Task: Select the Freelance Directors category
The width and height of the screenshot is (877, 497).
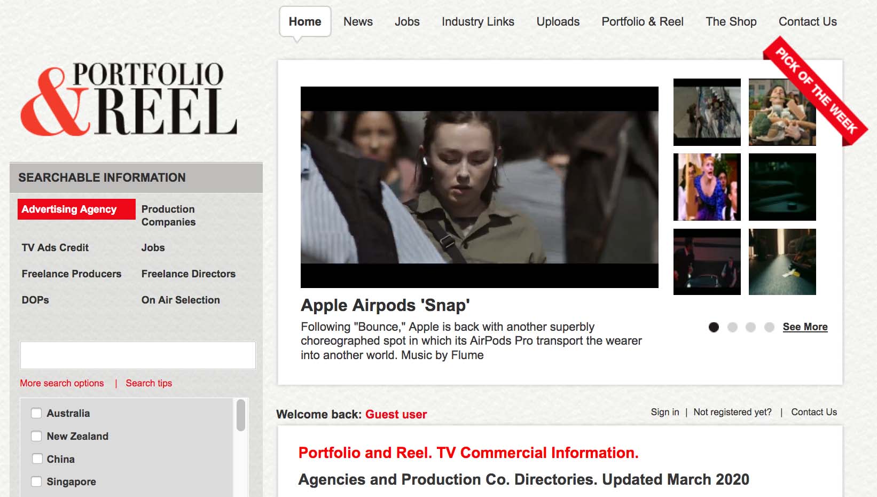Action: (x=189, y=274)
